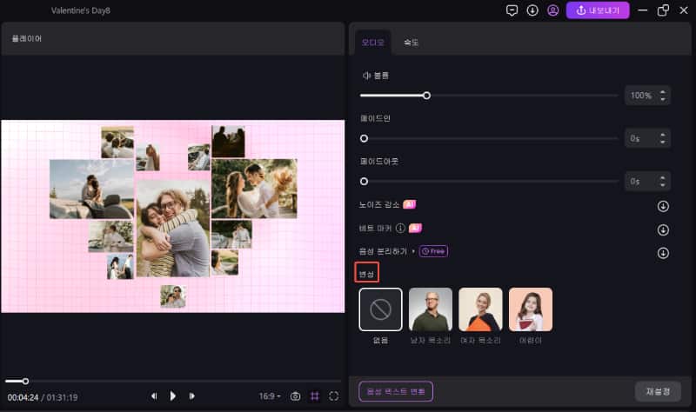Select the 남자 목소리 voice thumbnail
696x412 pixels.
coord(431,309)
